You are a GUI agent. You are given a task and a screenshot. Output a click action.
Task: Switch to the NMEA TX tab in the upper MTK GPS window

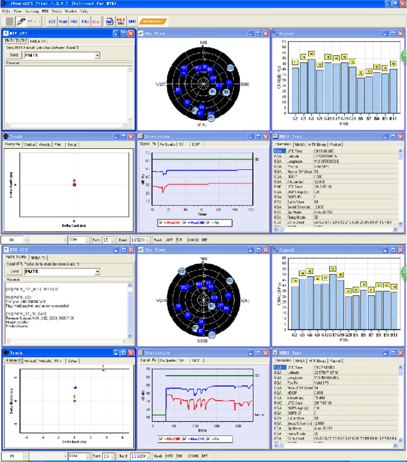[x=38, y=41]
